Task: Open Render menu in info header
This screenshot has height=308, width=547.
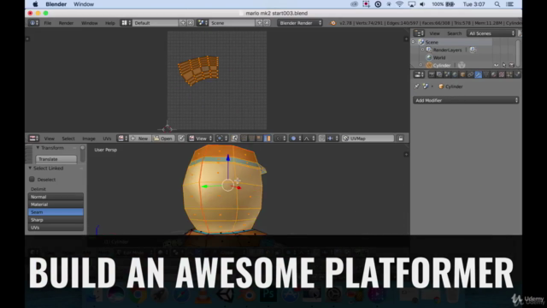Action: click(66, 23)
